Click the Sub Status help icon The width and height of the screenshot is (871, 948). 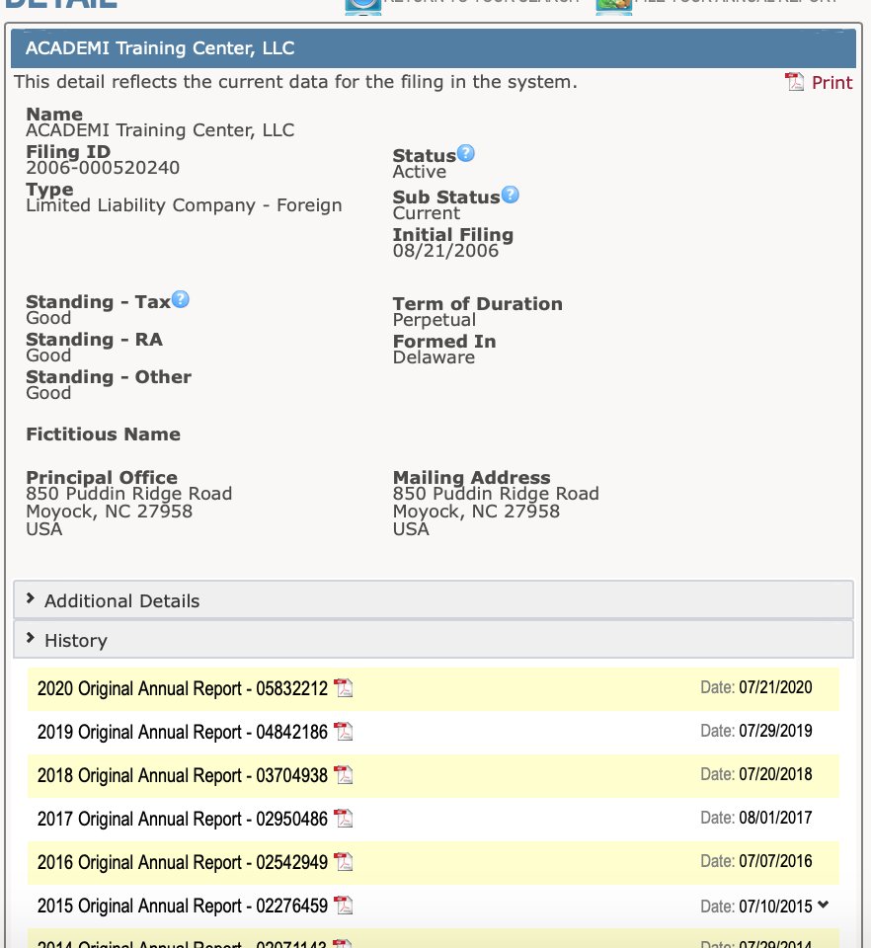pos(511,195)
